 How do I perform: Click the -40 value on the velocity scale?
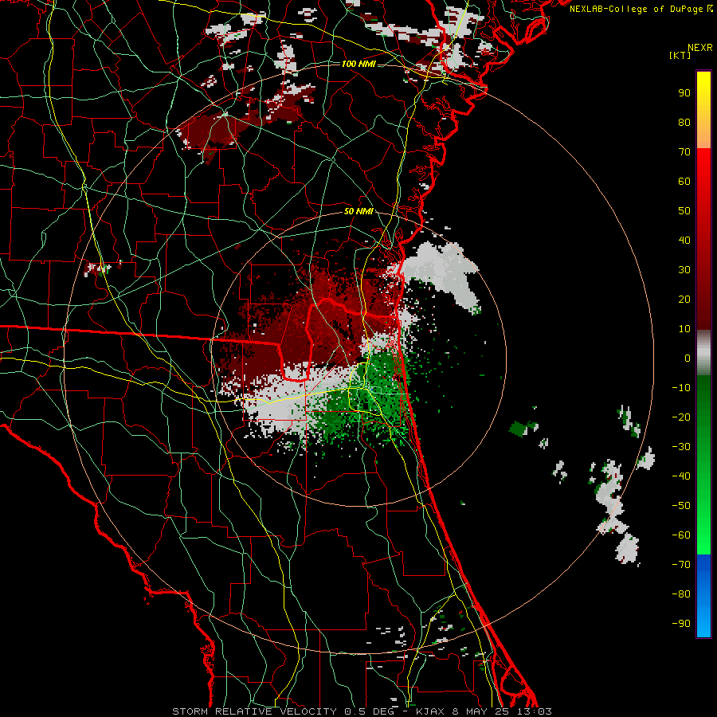(x=681, y=476)
